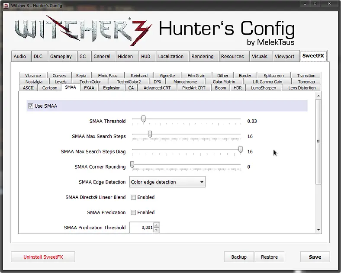Click the SMAA Predication Threshold value field

tap(142, 227)
